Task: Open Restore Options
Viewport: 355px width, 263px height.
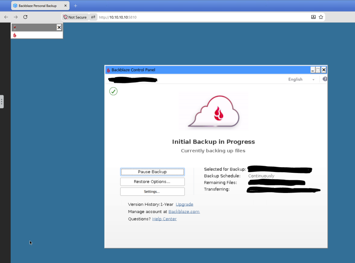Action: click(152, 182)
